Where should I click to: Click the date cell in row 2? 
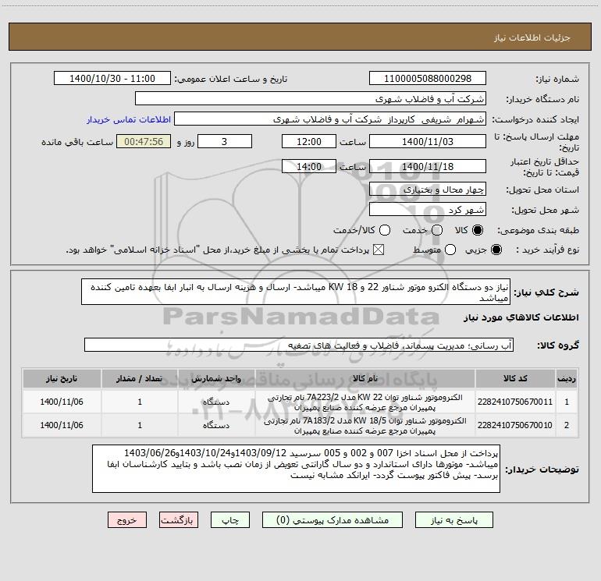click(62, 425)
